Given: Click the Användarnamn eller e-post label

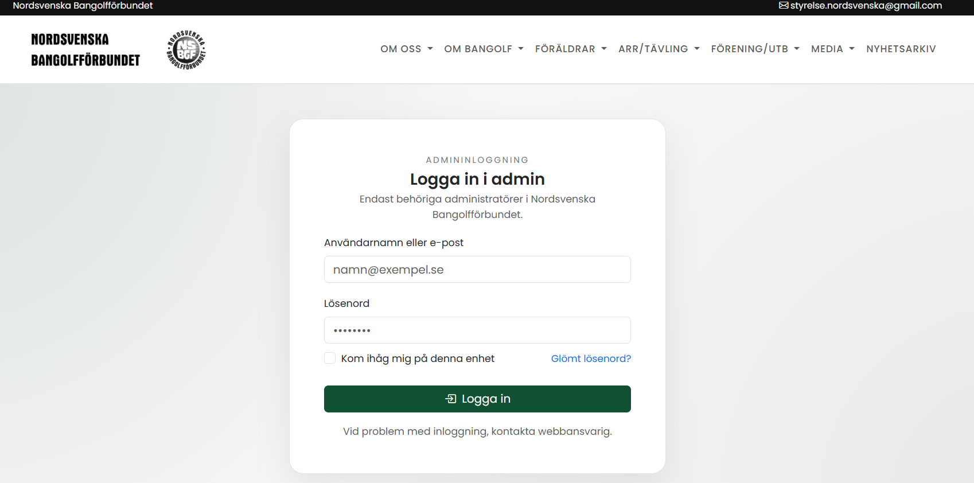Looking at the screenshot, I should pos(394,243).
